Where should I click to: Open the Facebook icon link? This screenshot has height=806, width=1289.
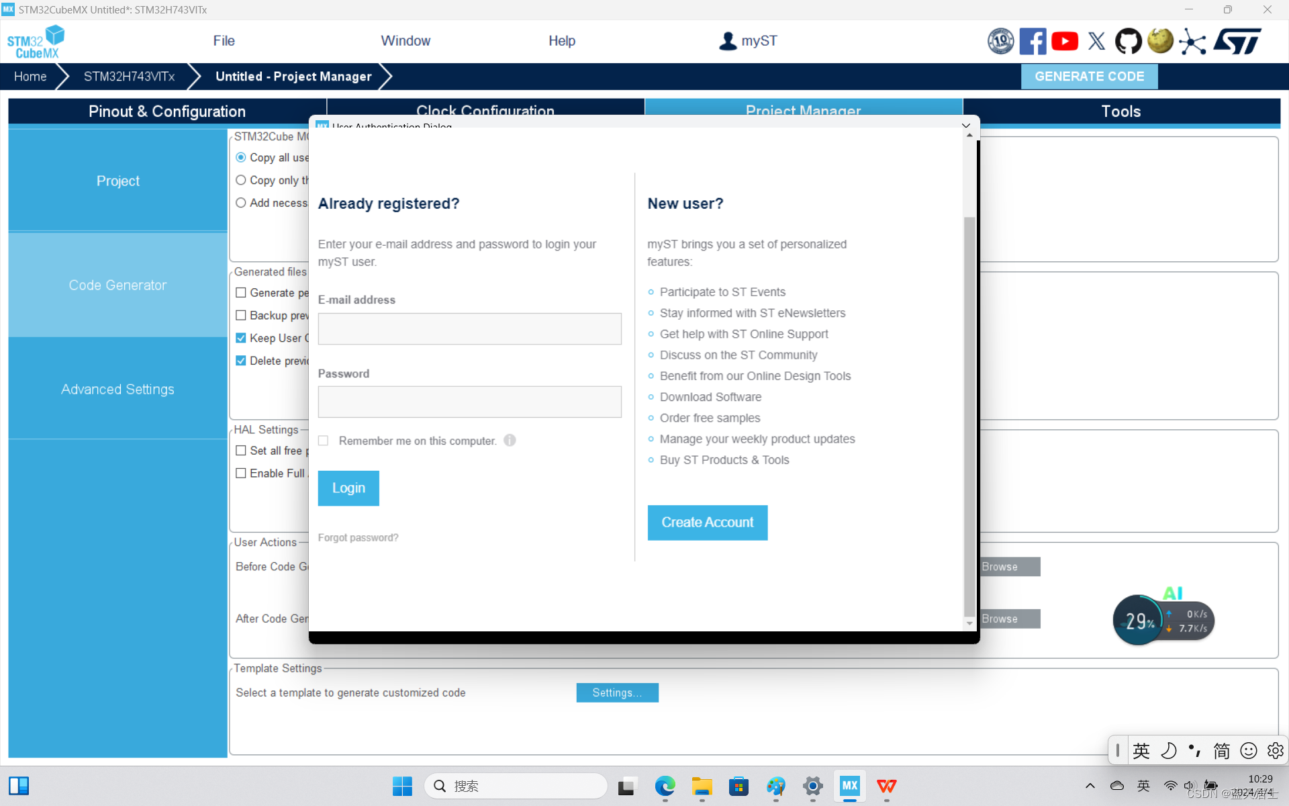pyautogui.click(x=1032, y=42)
